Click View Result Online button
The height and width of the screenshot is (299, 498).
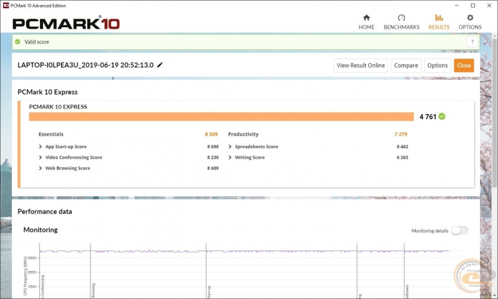click(x=361, y=65)
